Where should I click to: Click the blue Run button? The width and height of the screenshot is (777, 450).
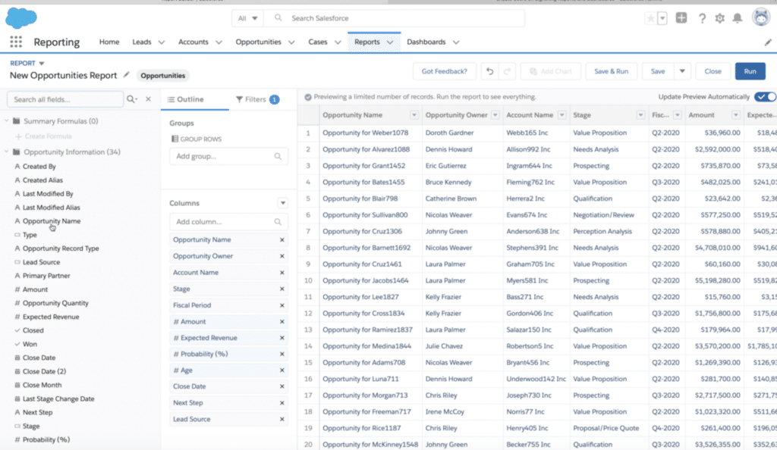(x=750, y=71)
